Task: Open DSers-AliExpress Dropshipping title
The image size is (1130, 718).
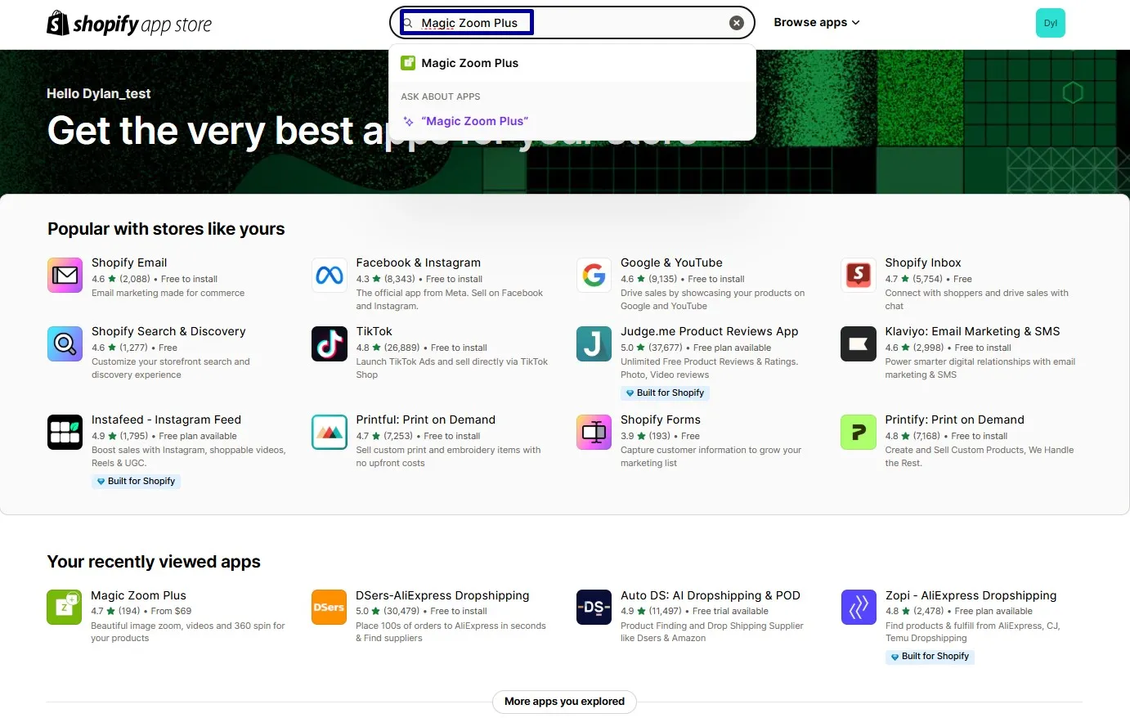Action: pos(442,595)
